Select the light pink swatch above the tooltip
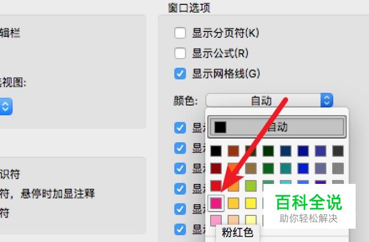The height and width of the screenshot is (242, 369). (x=216, y=220)
